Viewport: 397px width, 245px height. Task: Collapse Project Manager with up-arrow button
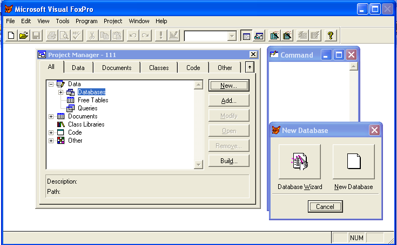point(250,67)
